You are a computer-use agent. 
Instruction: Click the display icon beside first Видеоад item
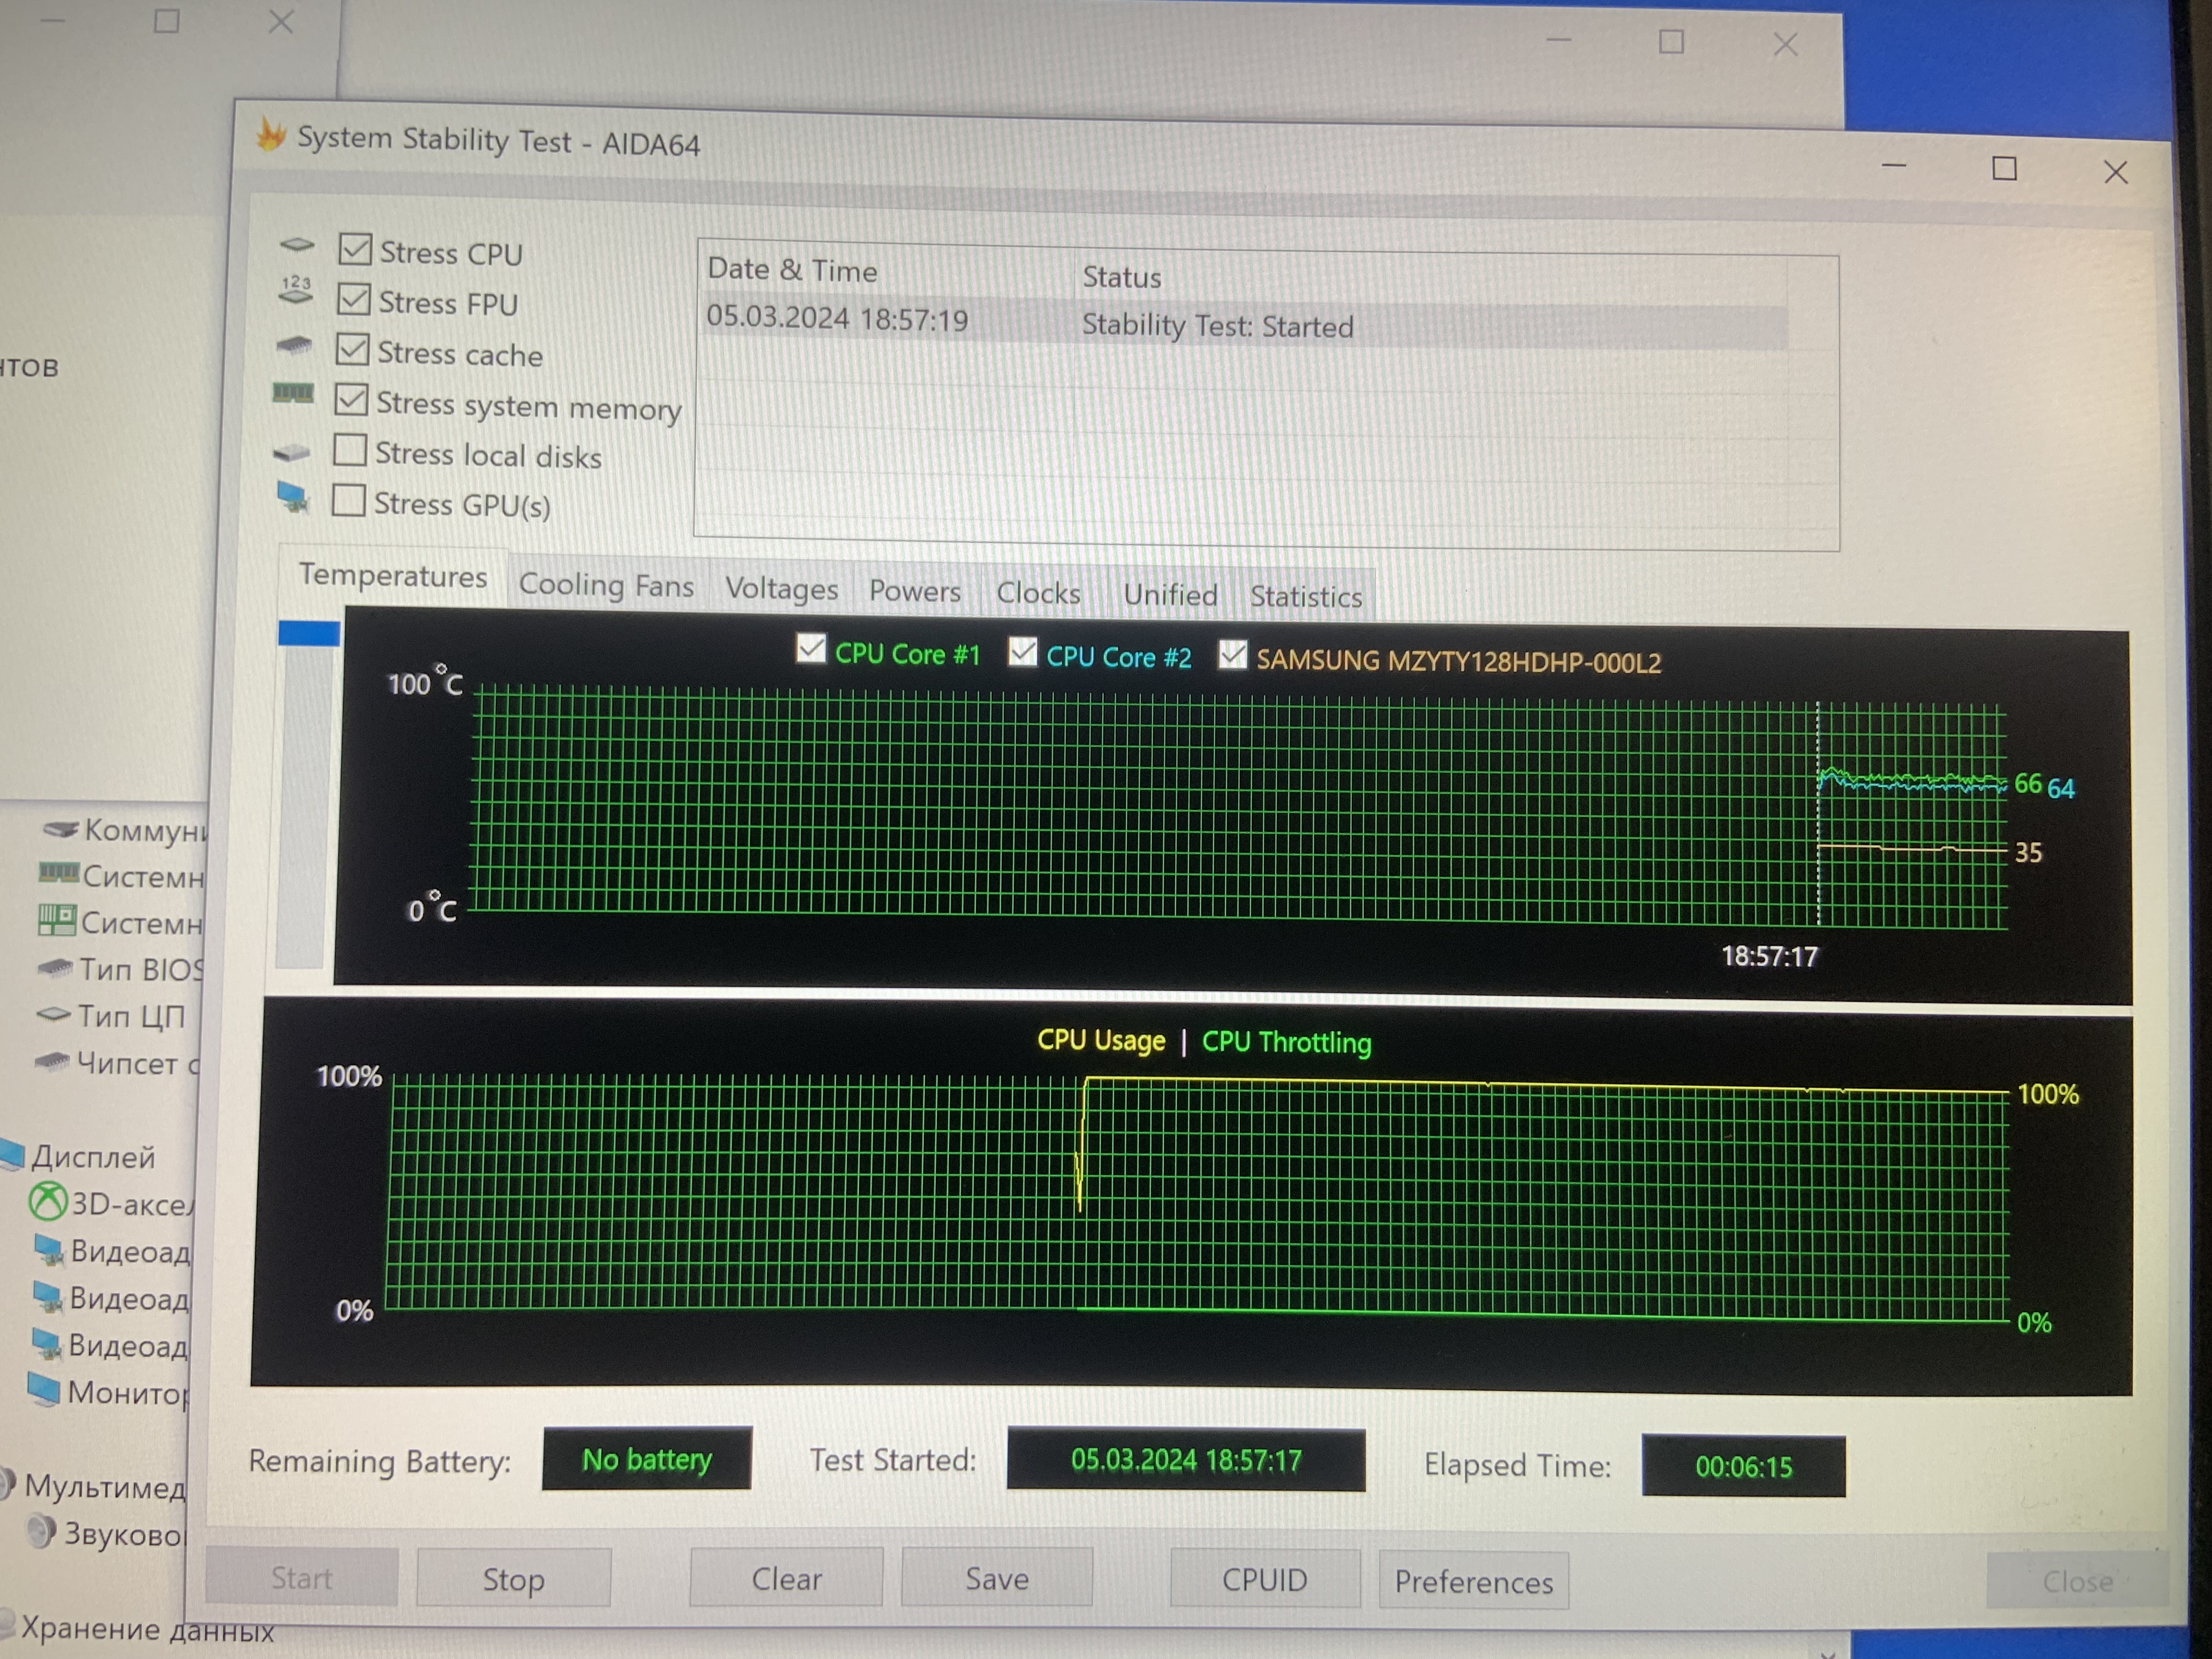click(x=48, y=1249)
